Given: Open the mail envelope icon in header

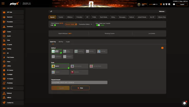Looking at the screenshot, I should pos(174,4).
